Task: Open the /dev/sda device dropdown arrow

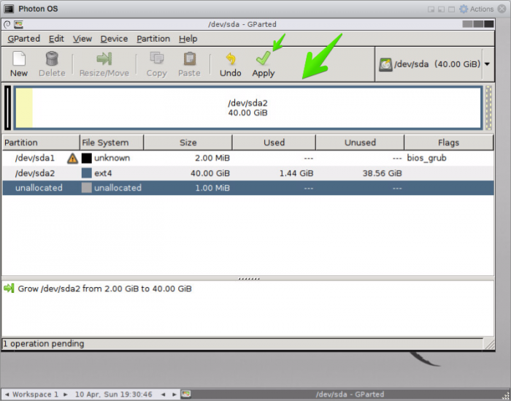Action: [487, 64]
